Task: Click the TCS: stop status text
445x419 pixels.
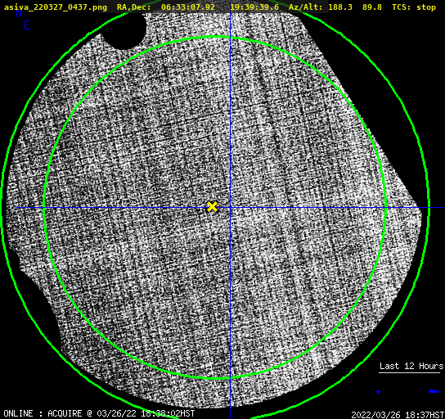Action: pos(414,7)
